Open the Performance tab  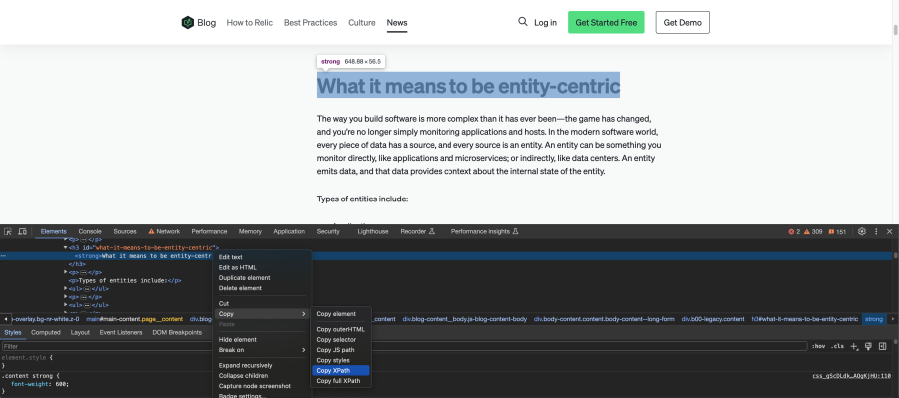click(x=209, y=232)
